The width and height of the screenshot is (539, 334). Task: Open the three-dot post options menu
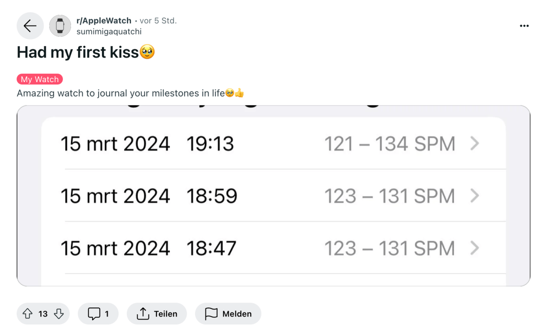524,26
